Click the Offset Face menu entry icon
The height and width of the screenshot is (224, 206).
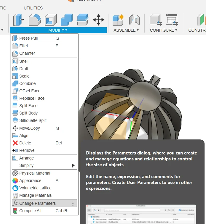point(15,91)
